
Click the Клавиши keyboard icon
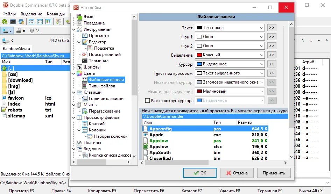click(x=79, y=92)
